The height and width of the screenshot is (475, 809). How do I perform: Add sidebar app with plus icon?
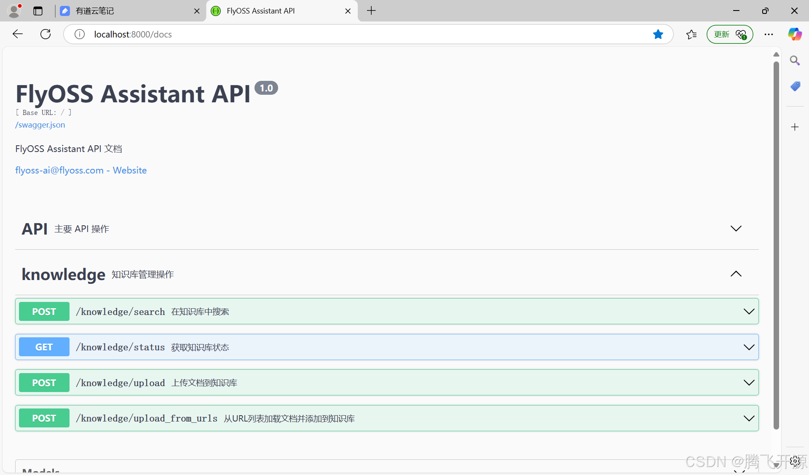795,127
